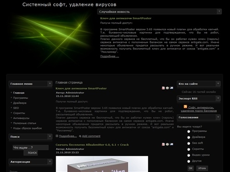230x172 pixels.
Task: Select Программы poll option
Action: (x=189, y=131)
